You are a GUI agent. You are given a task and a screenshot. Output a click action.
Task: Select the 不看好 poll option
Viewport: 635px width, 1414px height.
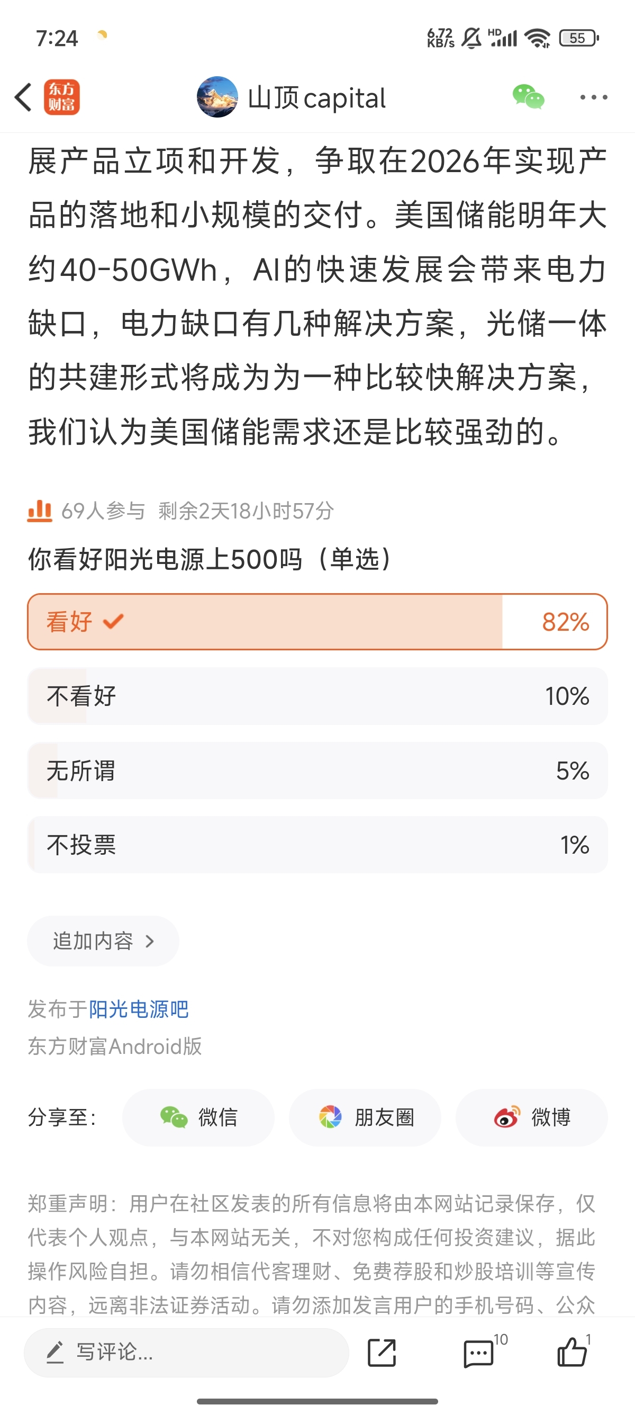coord(317,696)
